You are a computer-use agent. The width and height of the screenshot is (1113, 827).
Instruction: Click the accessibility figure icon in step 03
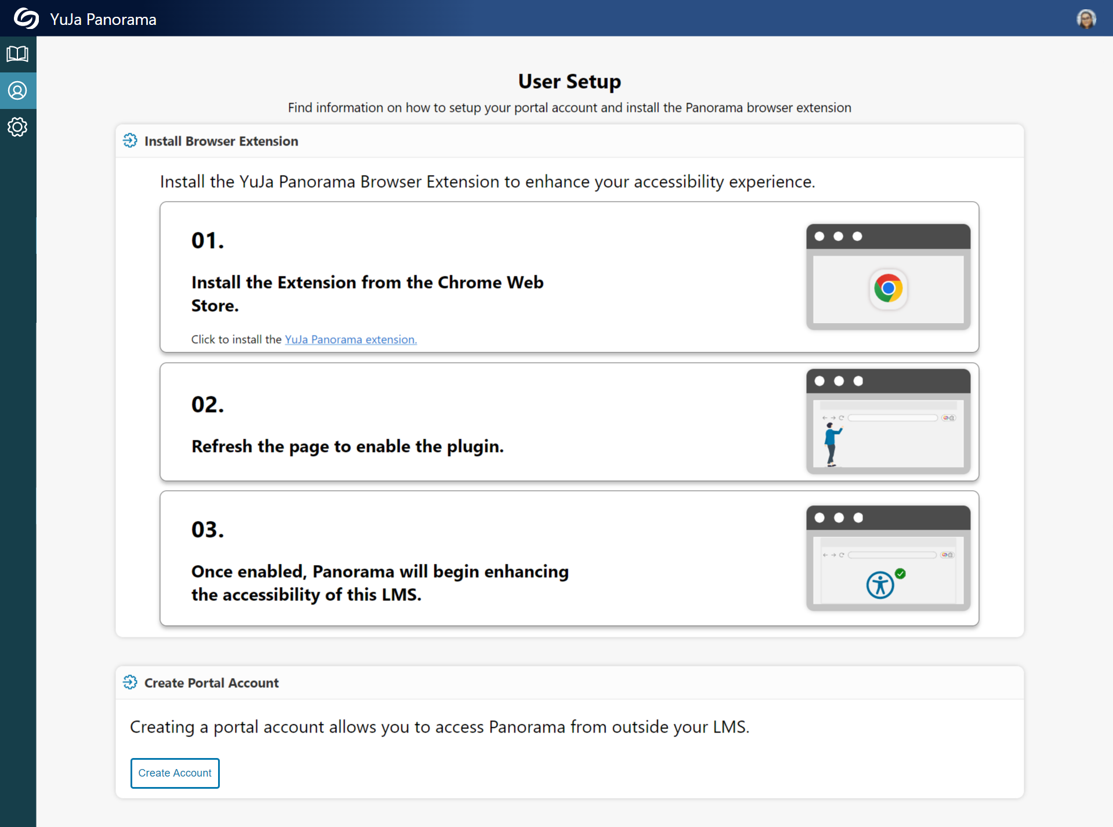(879, 585)
